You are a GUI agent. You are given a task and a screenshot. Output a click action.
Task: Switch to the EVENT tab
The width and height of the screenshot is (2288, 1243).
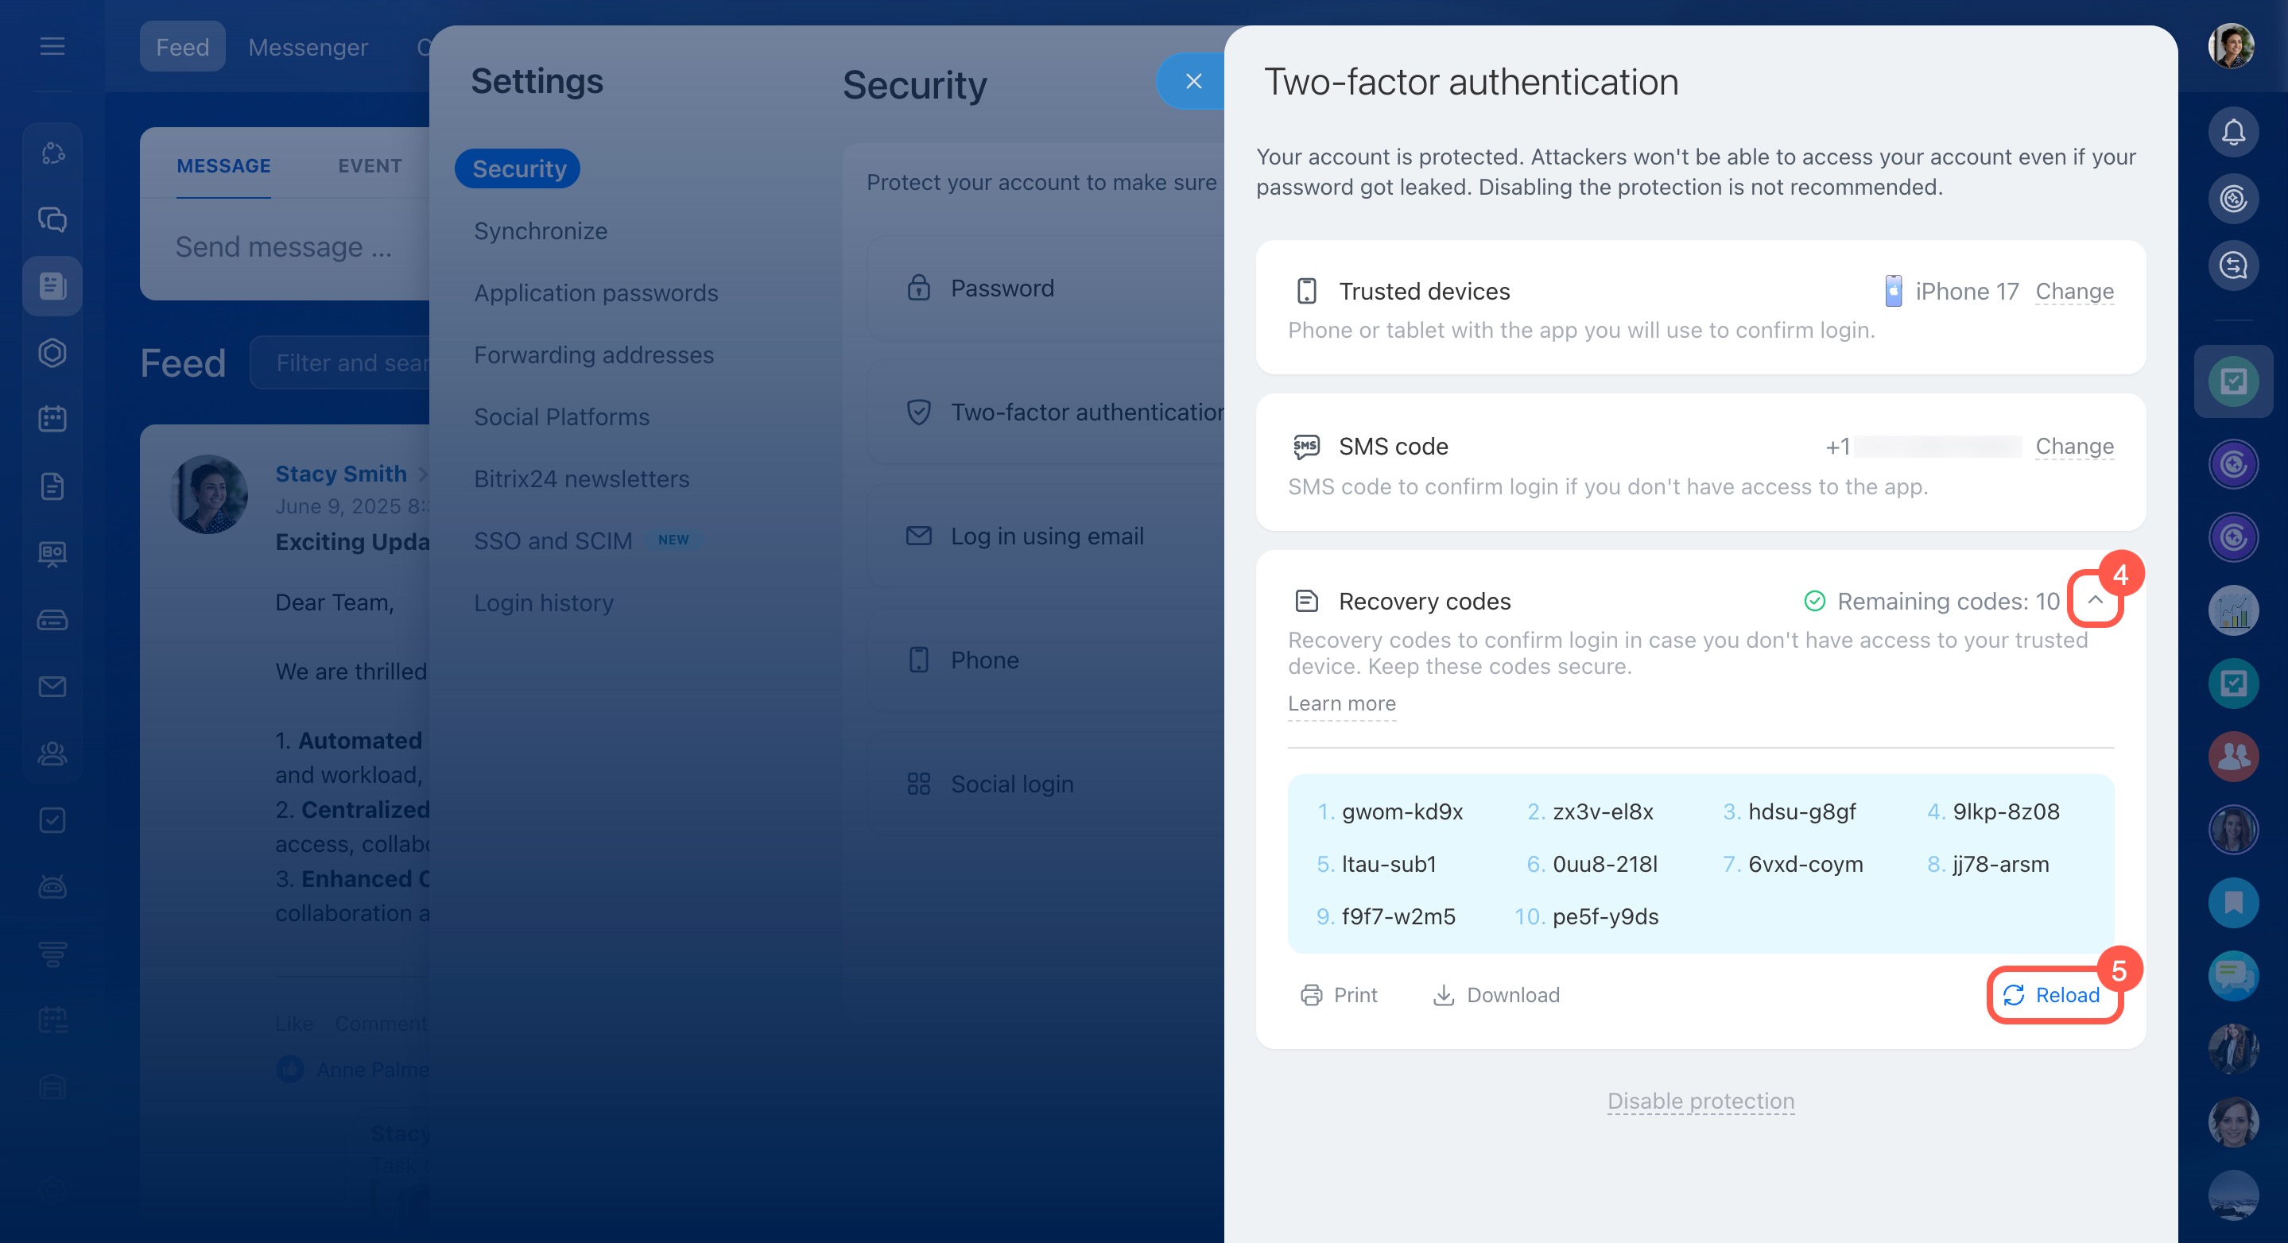pyautogui.click(x=370, y=166)
